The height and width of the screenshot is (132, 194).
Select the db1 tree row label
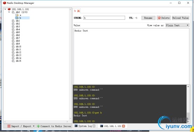18,21
